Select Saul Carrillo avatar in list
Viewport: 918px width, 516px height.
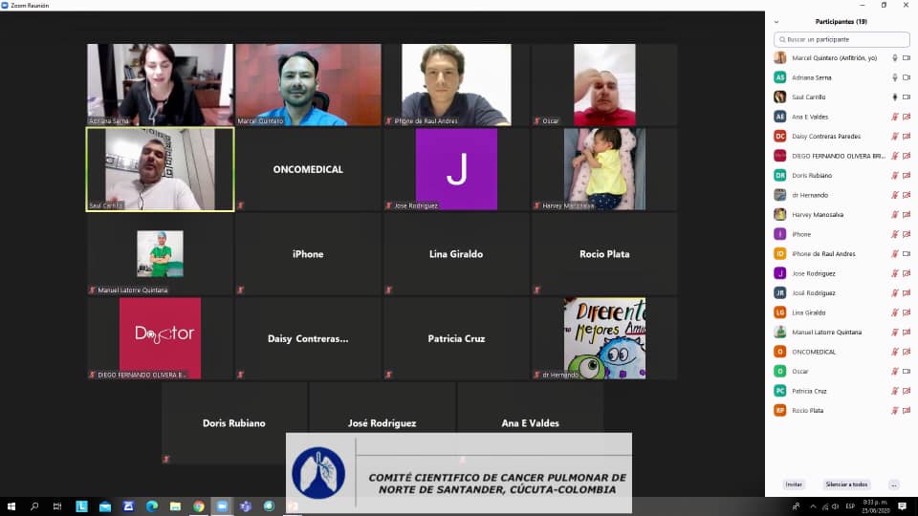point(780,97)
